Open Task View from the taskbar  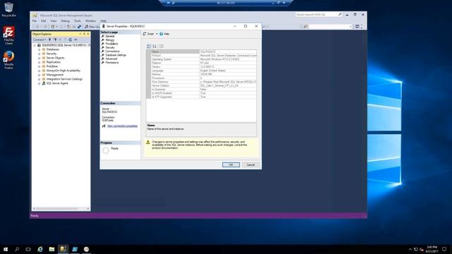click(x=28, y=249)
